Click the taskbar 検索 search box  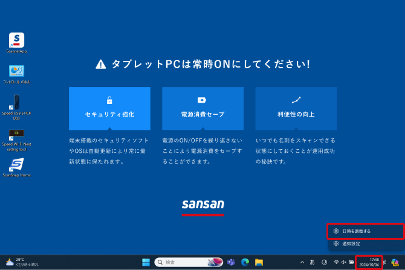coord(189,262)
